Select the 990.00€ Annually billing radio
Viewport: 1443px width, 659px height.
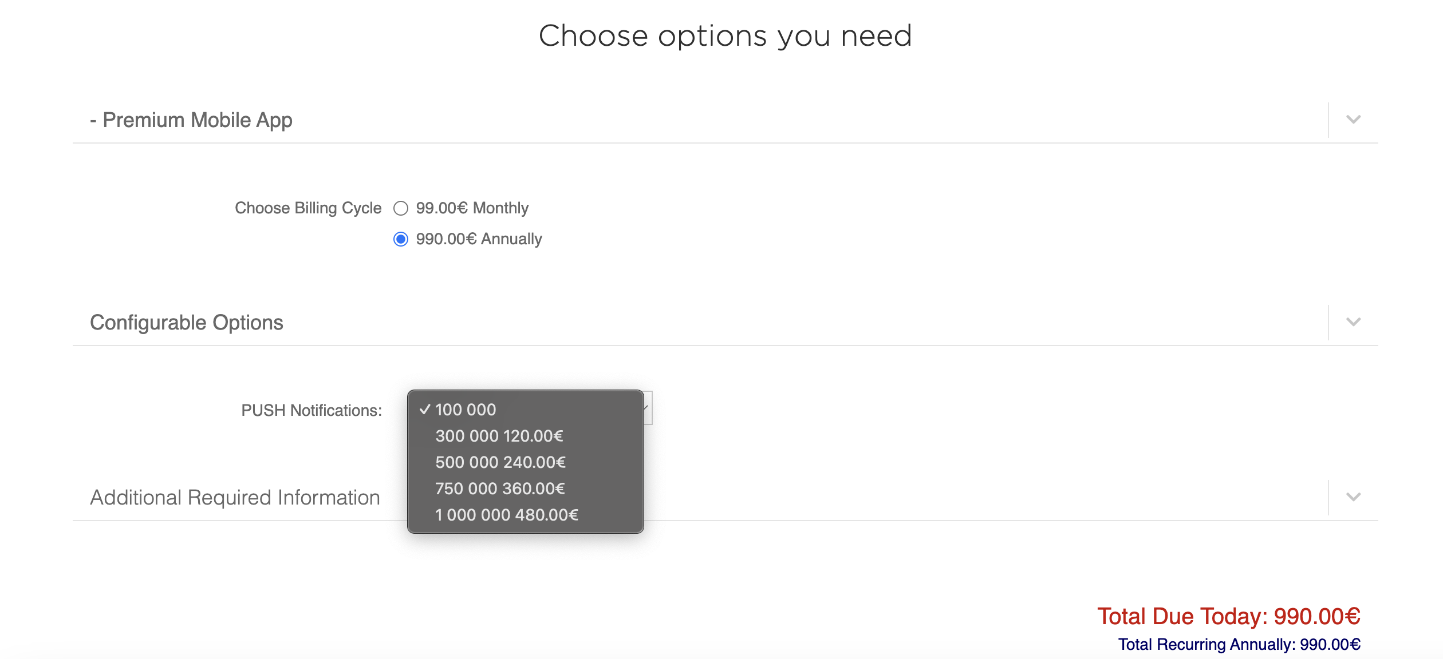[x=401, y=239]
